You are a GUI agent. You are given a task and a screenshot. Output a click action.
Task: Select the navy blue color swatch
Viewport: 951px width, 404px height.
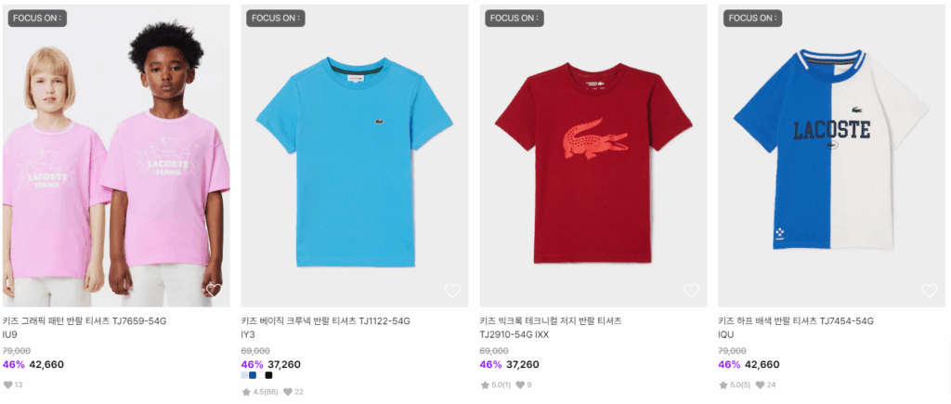[253, 376]
